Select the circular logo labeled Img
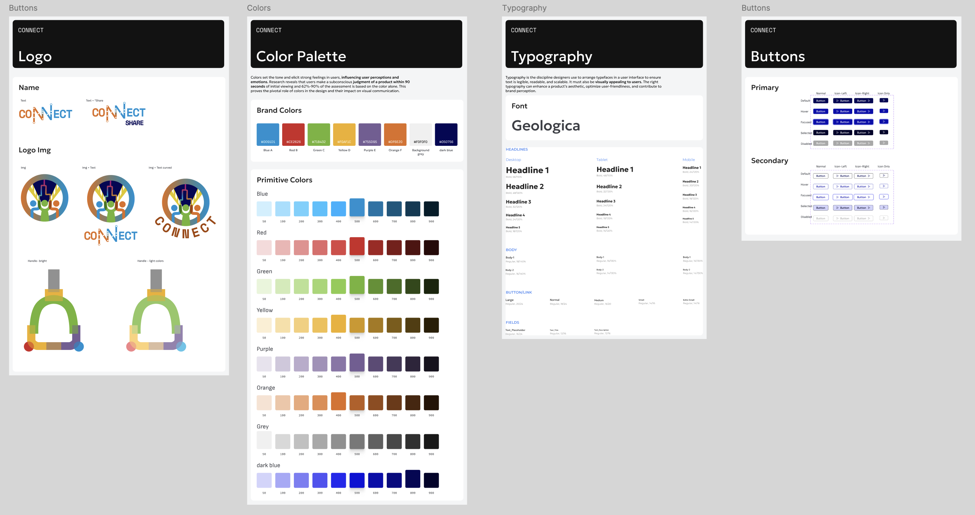The width and height of the screenshot is (975, 515). click(45, 197)
